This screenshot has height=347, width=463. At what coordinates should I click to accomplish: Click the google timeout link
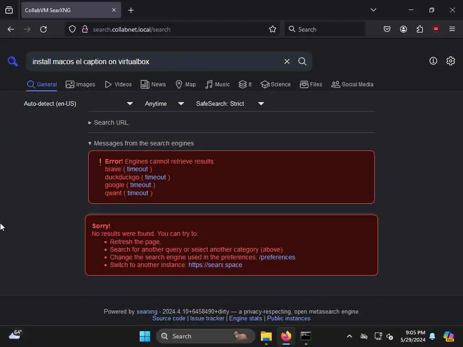click(141, 185)
